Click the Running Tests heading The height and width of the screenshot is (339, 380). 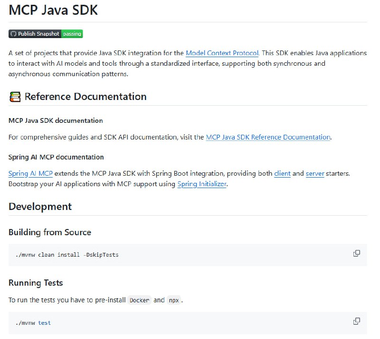[35, 283]
